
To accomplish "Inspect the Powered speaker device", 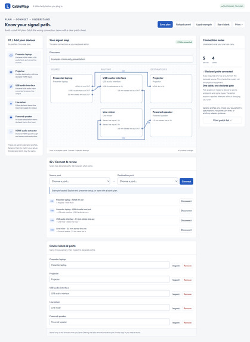I will pos(176,322).
